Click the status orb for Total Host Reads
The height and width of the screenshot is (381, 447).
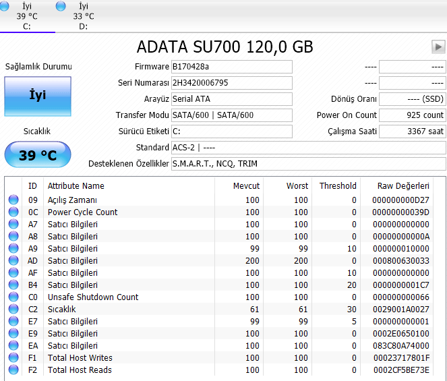point(13,370)
